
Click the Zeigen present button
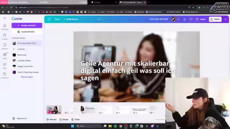coord(201,19)
